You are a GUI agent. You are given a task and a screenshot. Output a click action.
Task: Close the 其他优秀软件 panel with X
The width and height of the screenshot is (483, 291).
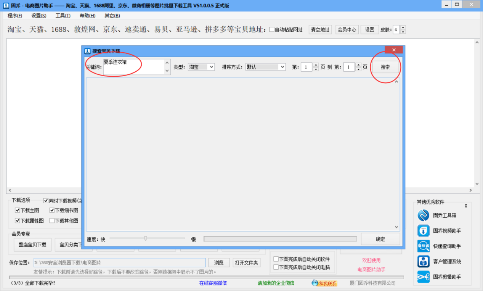point(465,206)
